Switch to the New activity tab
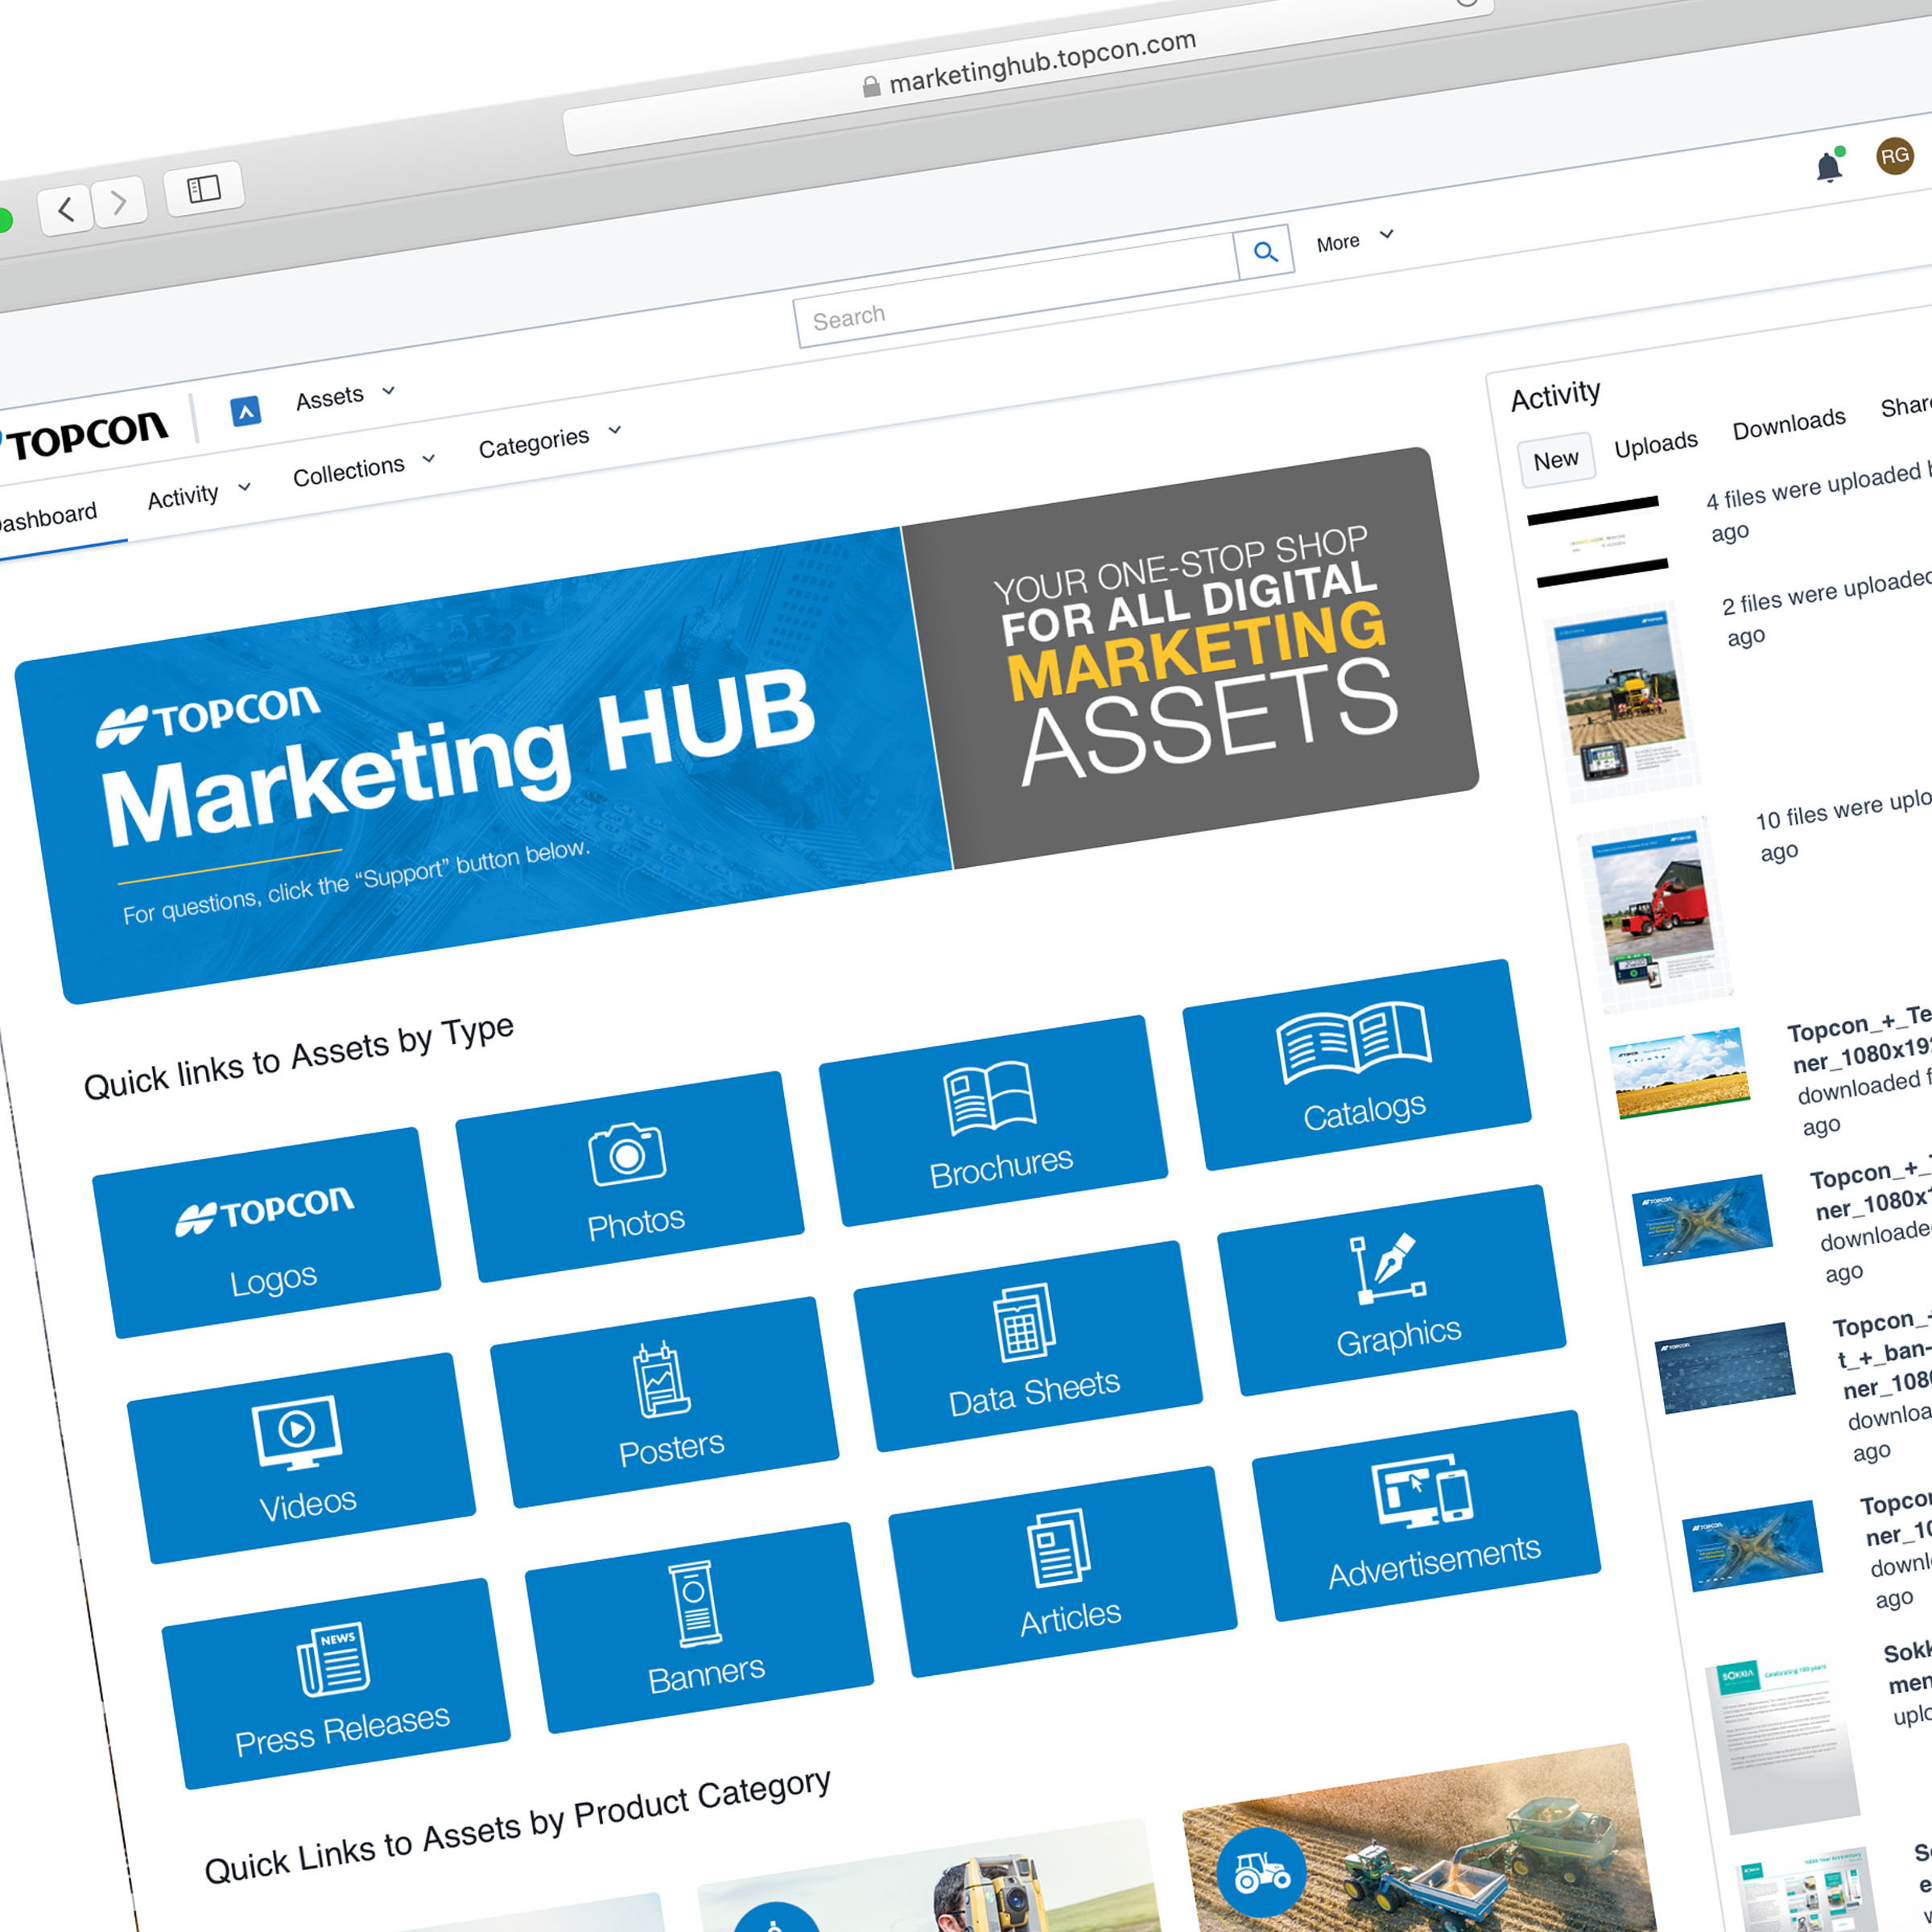 tap(1555, 460)
